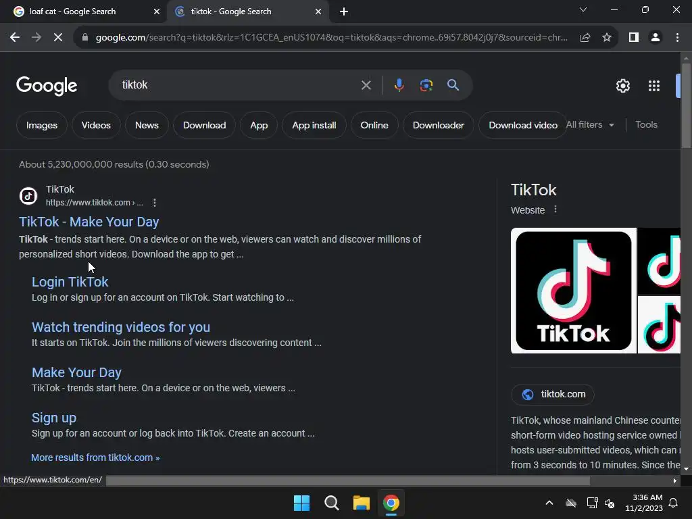Select the Downloader filter chip
This screenshot has width=692, height=519.
click(438, 125)
